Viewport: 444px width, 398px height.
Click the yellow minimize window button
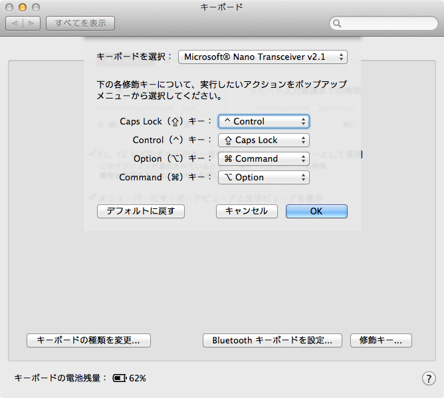coord(23,7)
